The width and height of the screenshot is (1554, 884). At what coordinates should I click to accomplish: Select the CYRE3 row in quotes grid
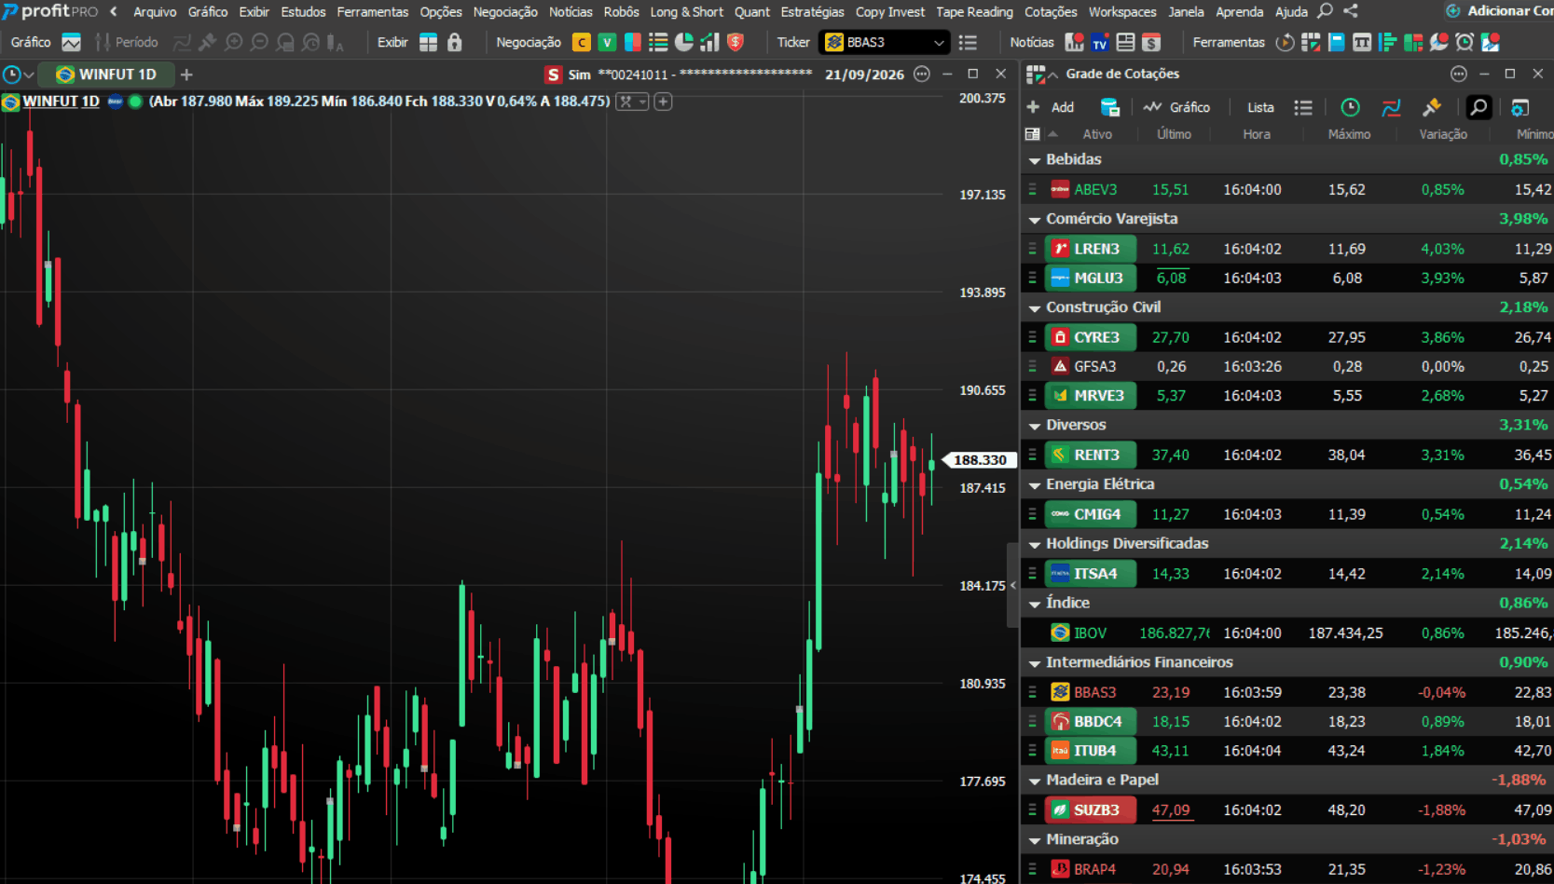1287,337
